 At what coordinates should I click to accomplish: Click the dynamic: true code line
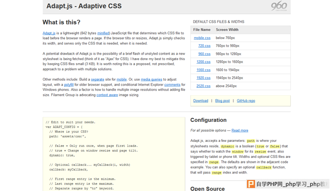[62, 155]
